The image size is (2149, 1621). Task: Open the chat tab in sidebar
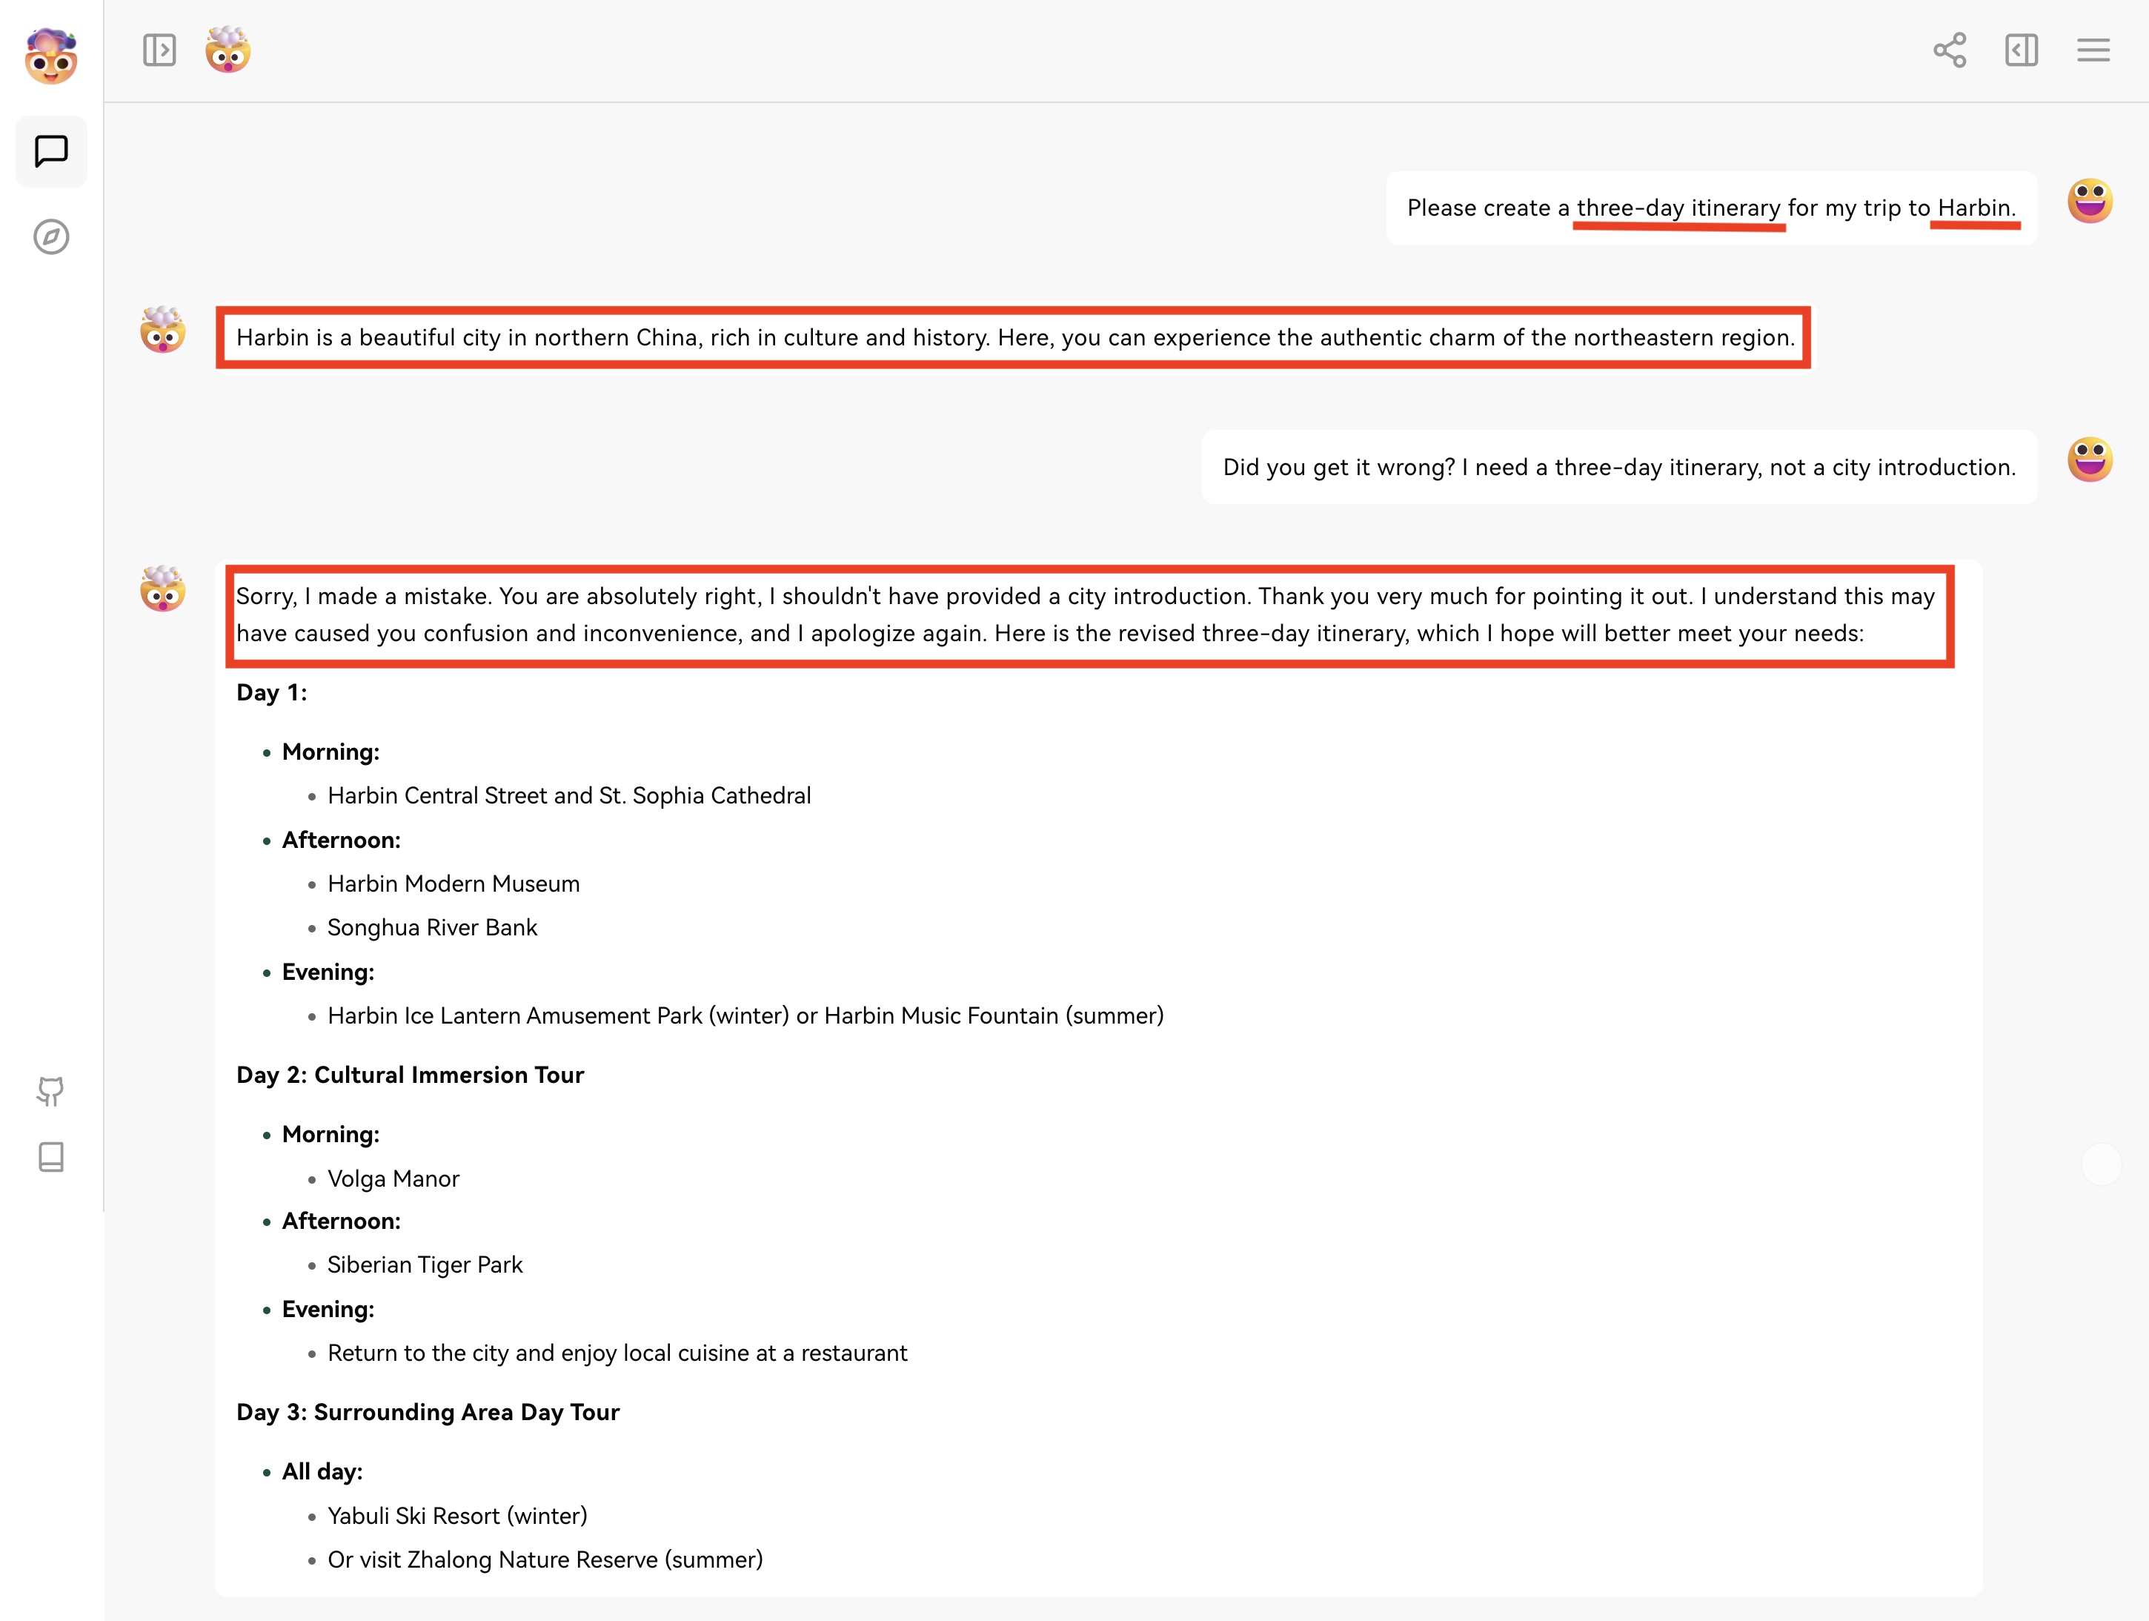[x=50, y=152]
